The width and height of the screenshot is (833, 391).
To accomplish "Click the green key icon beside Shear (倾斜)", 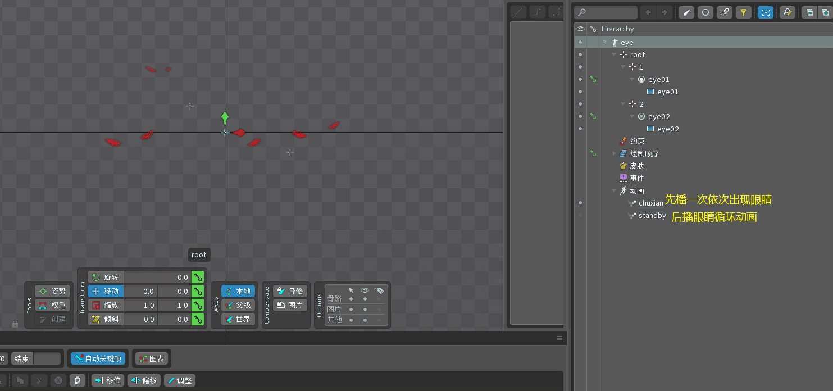I will (x=198, y=319).
